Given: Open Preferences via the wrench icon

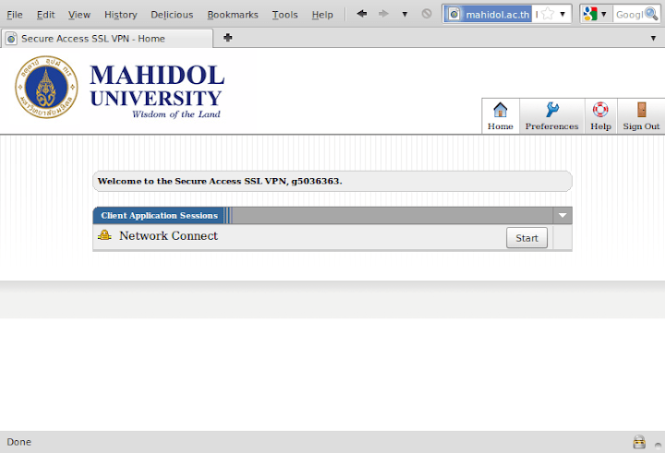Looking at the screenshot, I should [551, 110].
